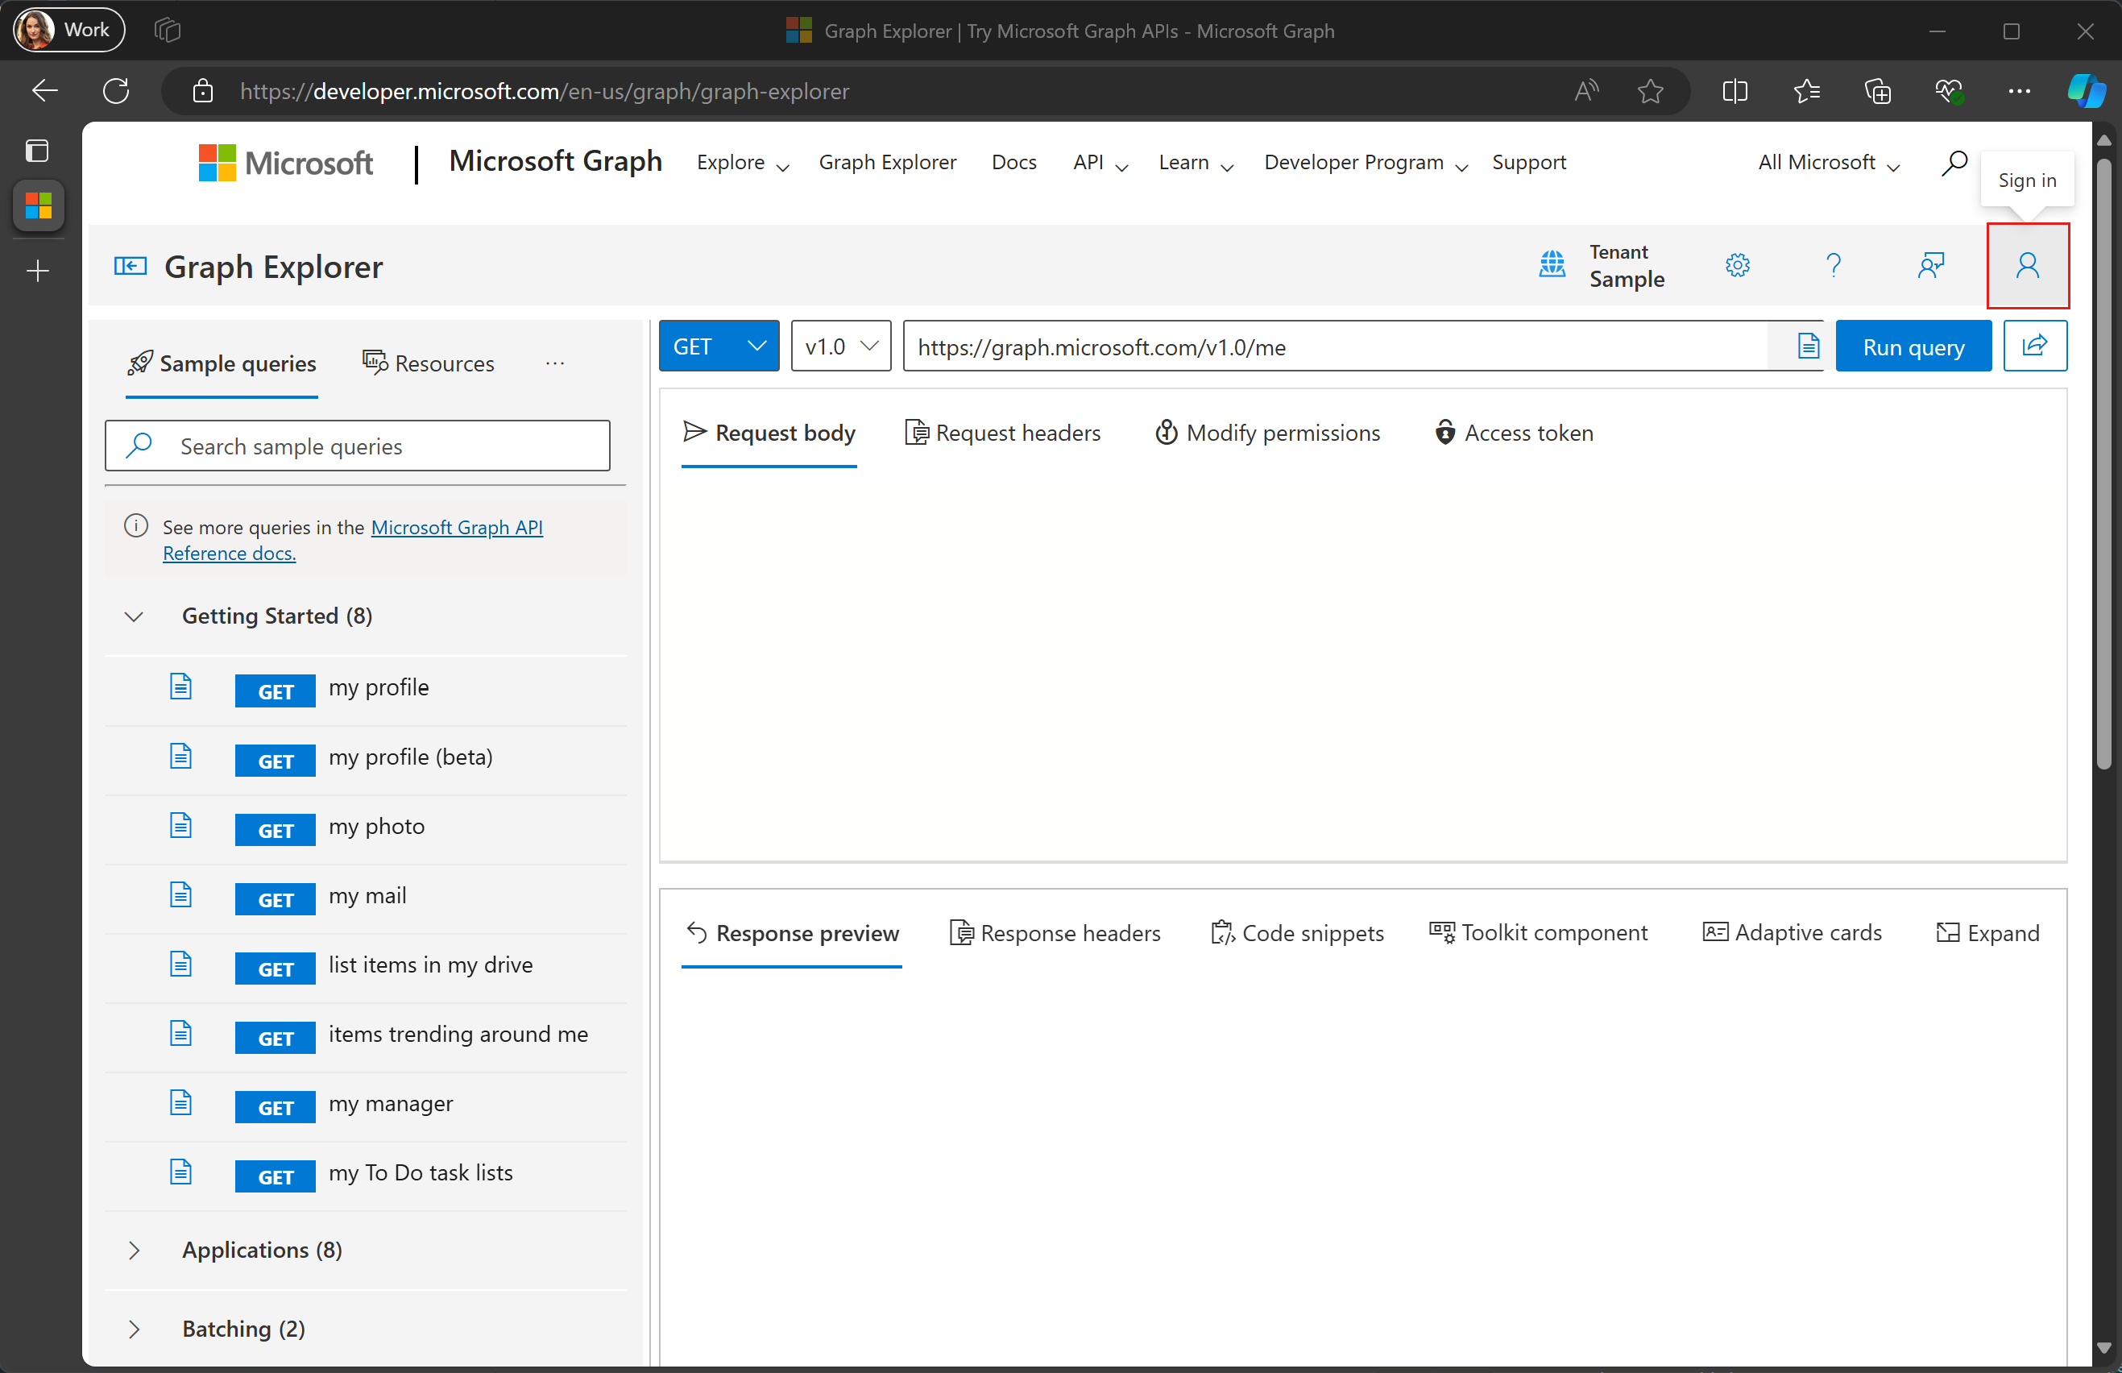Click the sign-in user profile icon
This screenshot has width=2122, height=1373.
[2026, 264]
